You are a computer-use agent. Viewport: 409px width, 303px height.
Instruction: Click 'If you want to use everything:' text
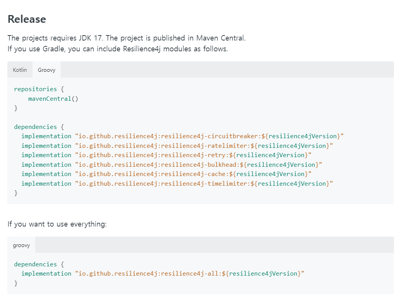point(57,224)
